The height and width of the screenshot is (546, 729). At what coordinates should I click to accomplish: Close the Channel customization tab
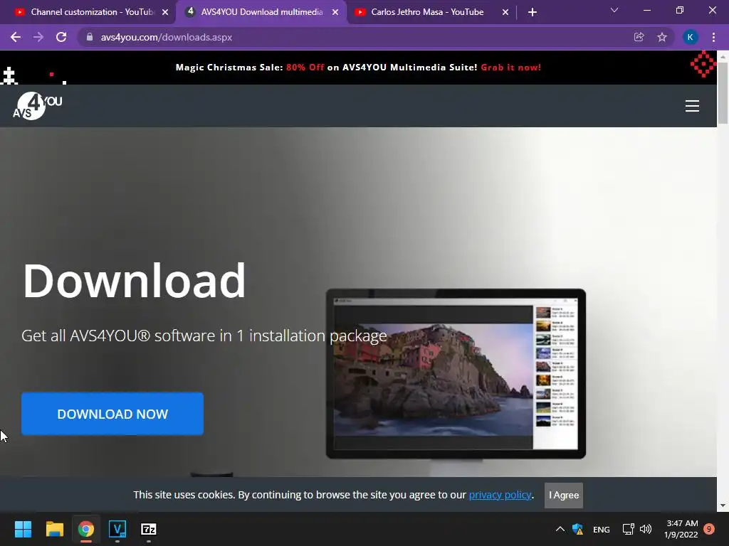(165, 13)
